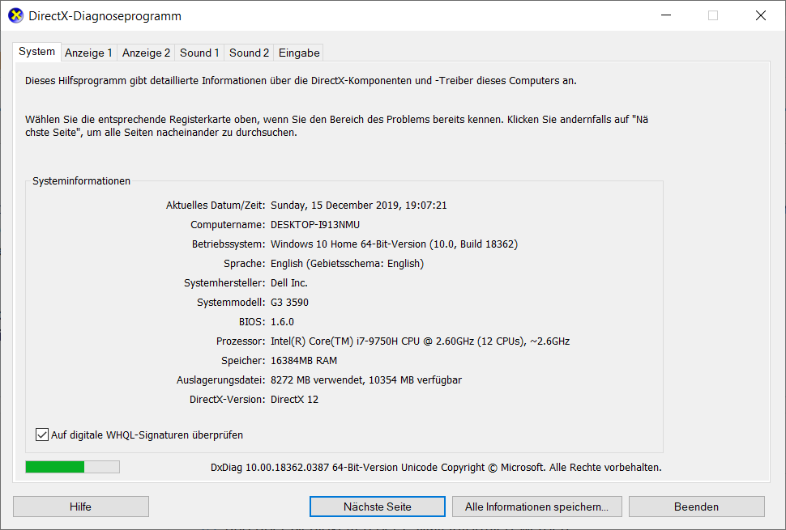Click the green progress bar

pos(72,467)
